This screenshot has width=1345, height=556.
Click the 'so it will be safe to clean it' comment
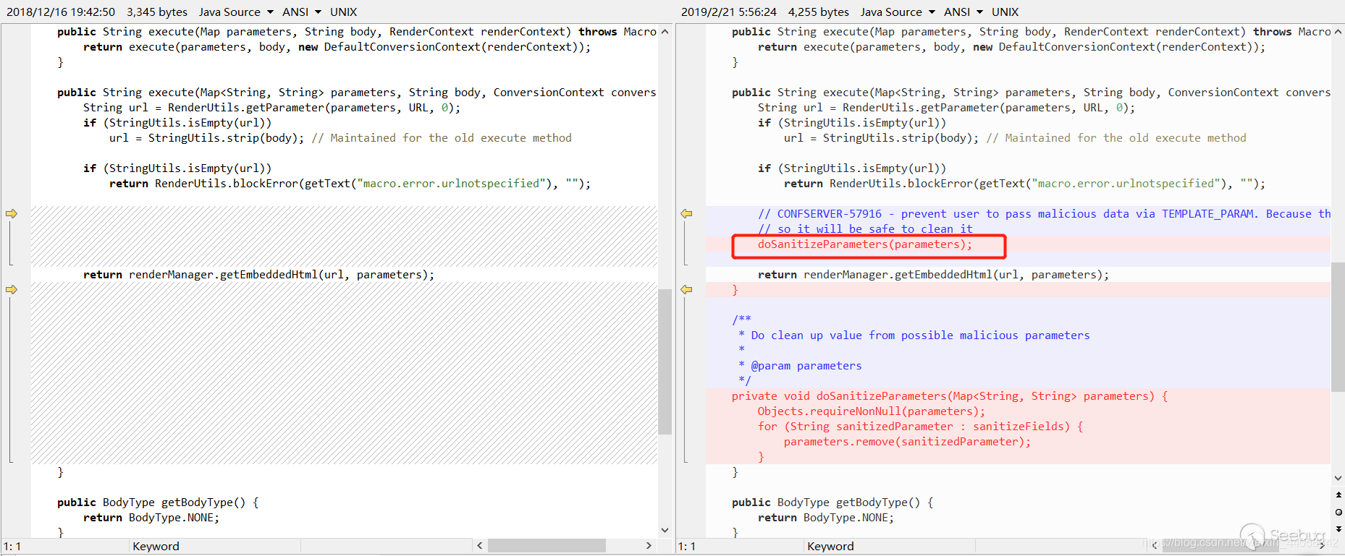pos(865,229)
